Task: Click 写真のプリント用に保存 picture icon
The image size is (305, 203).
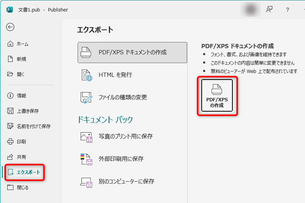Action: pyautogui.click(x=86, y=136)
